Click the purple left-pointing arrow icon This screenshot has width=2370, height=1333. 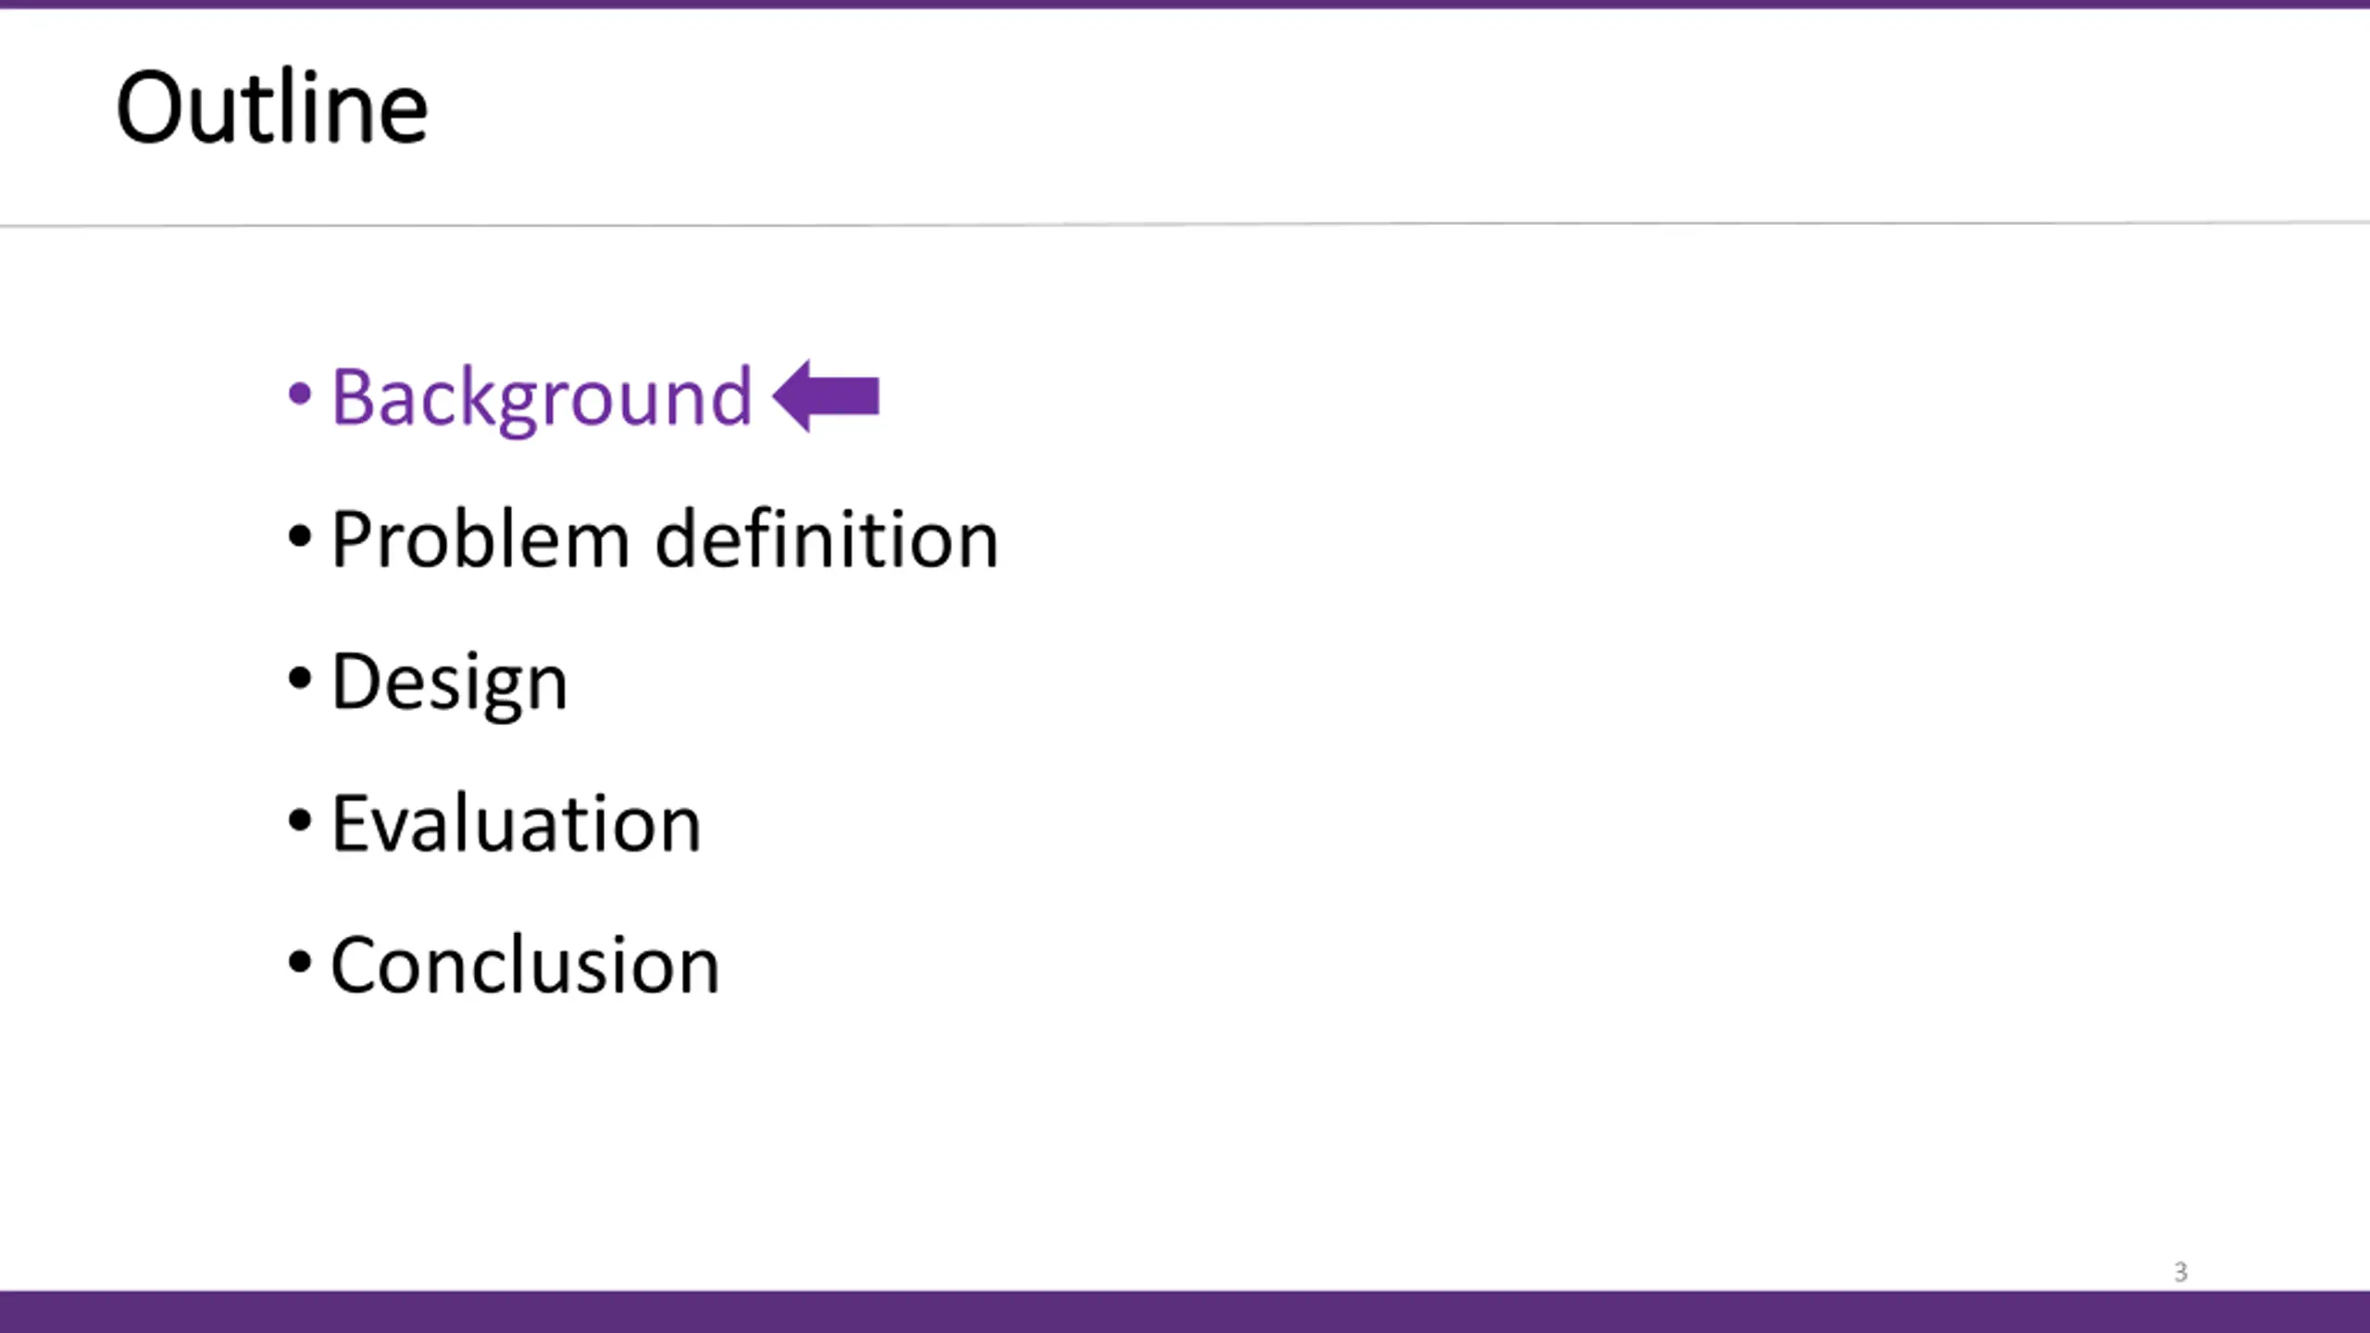(x=826, y=395)
